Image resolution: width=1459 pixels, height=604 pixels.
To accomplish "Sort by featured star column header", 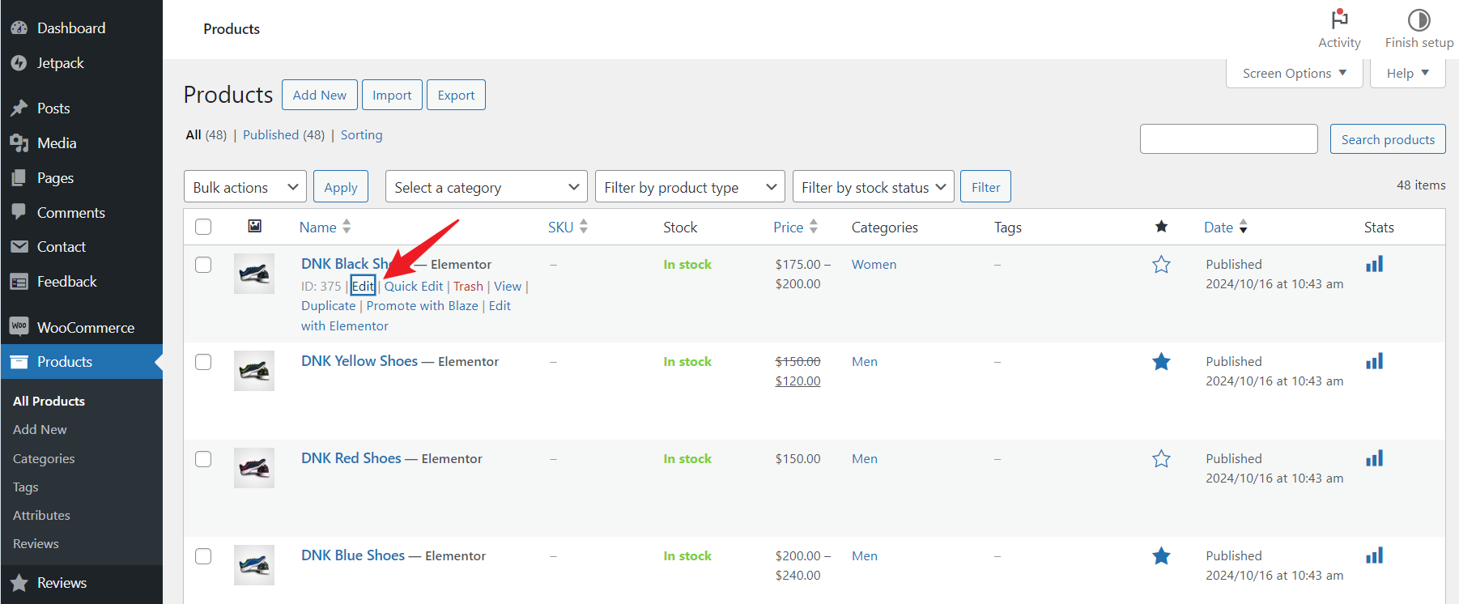I will (x=1161, y=227).
